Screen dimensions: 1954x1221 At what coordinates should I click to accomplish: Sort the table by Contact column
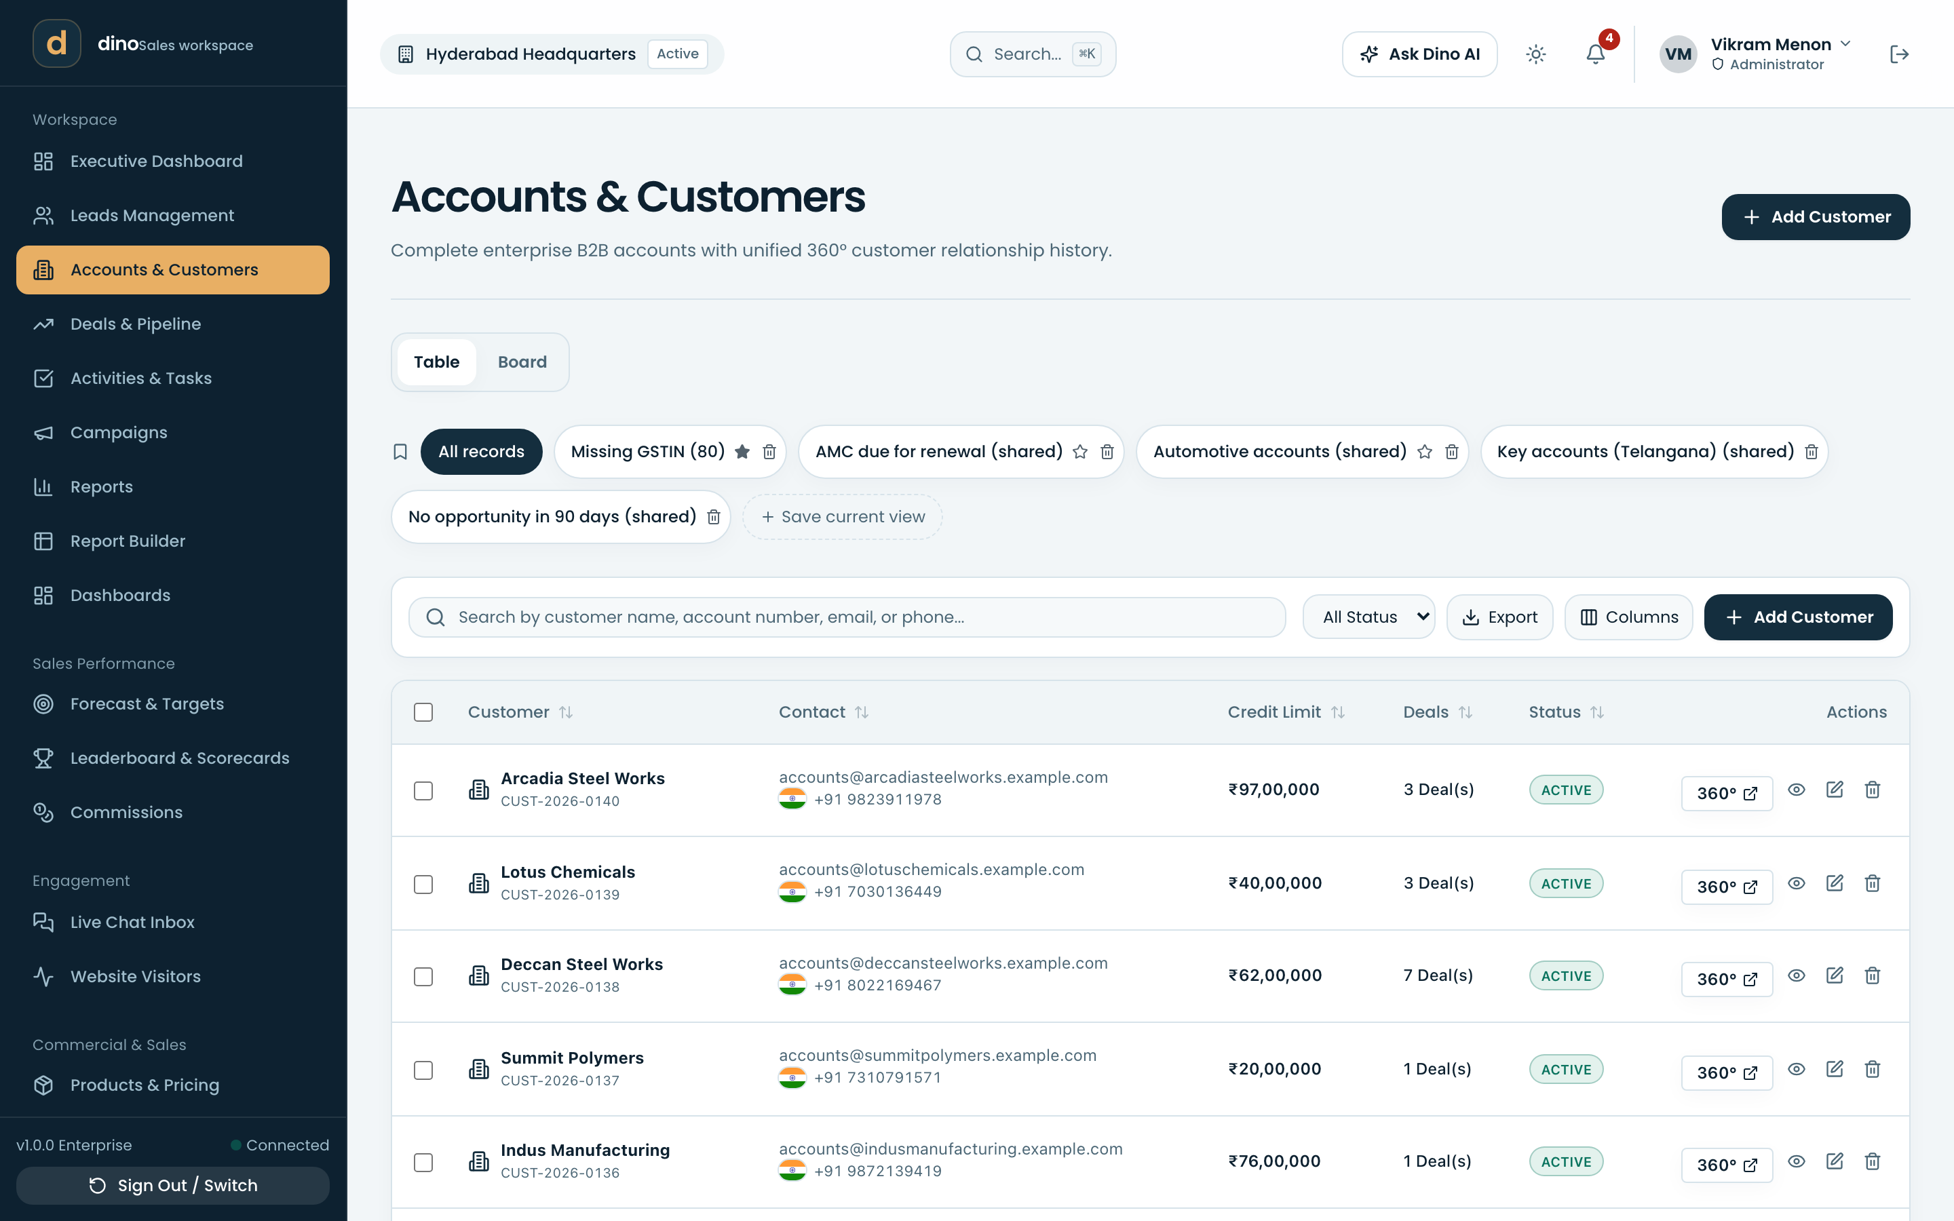[x=824, y=712]
